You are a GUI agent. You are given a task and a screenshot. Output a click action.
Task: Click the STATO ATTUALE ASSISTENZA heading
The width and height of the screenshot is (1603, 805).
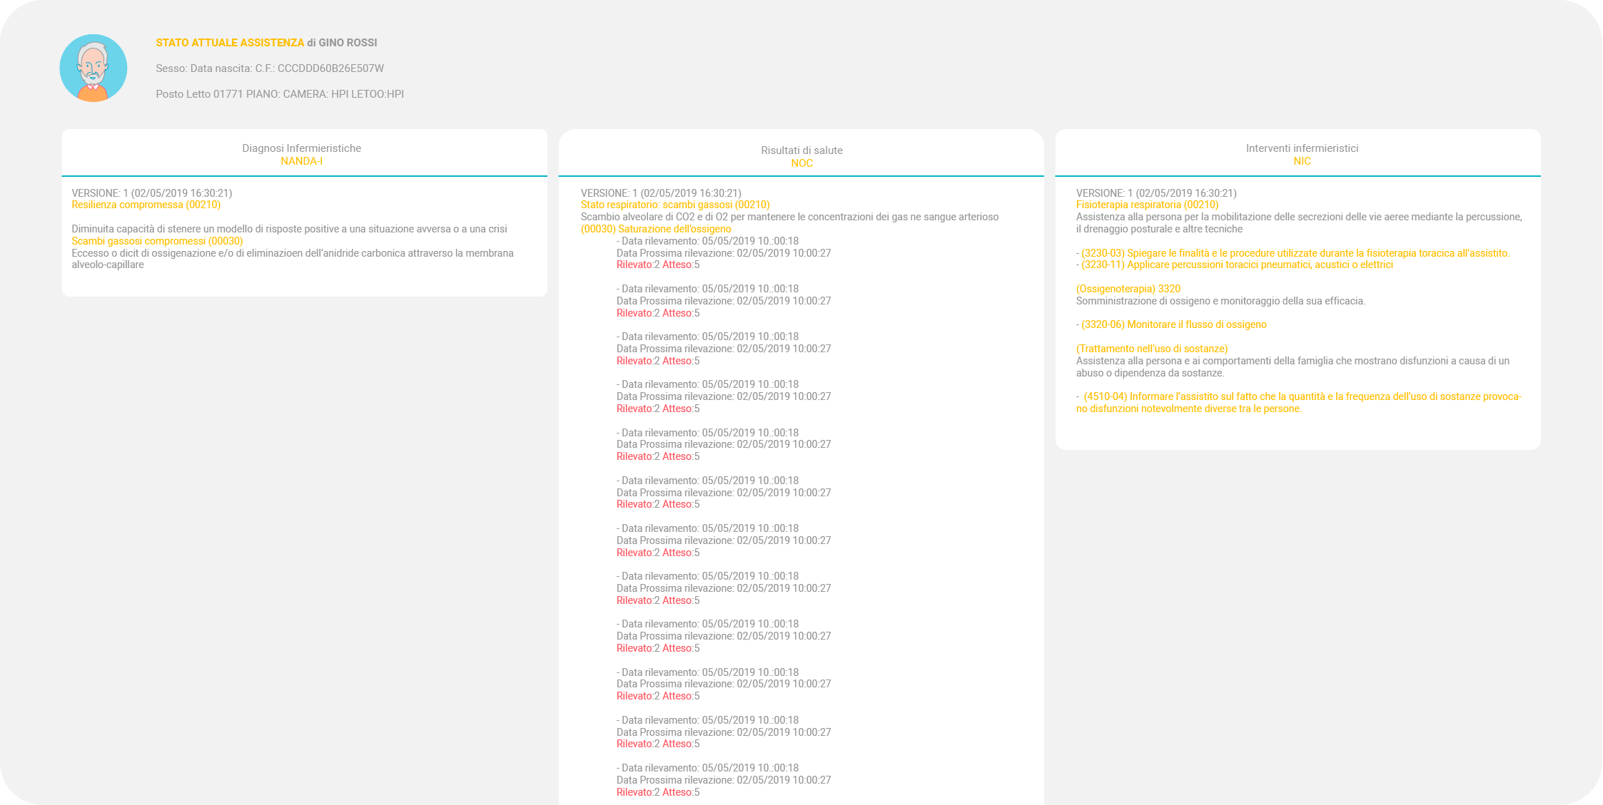pos(230,43)
